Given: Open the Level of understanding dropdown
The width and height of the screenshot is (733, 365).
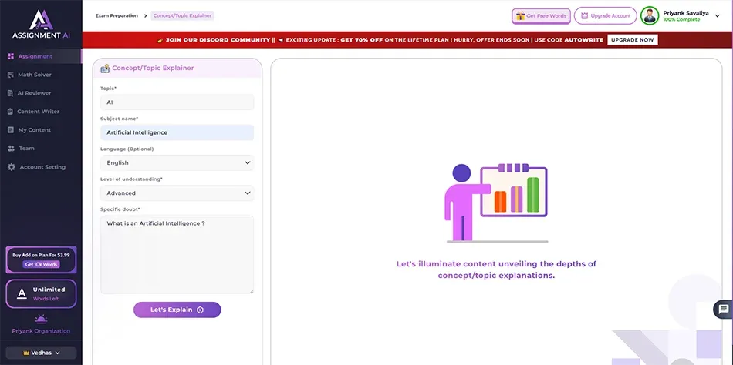Looking at the screenshot, I should click(x=177, y=193).
